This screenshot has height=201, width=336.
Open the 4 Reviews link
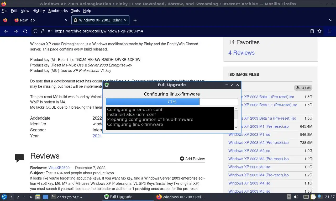click(241, 53)
